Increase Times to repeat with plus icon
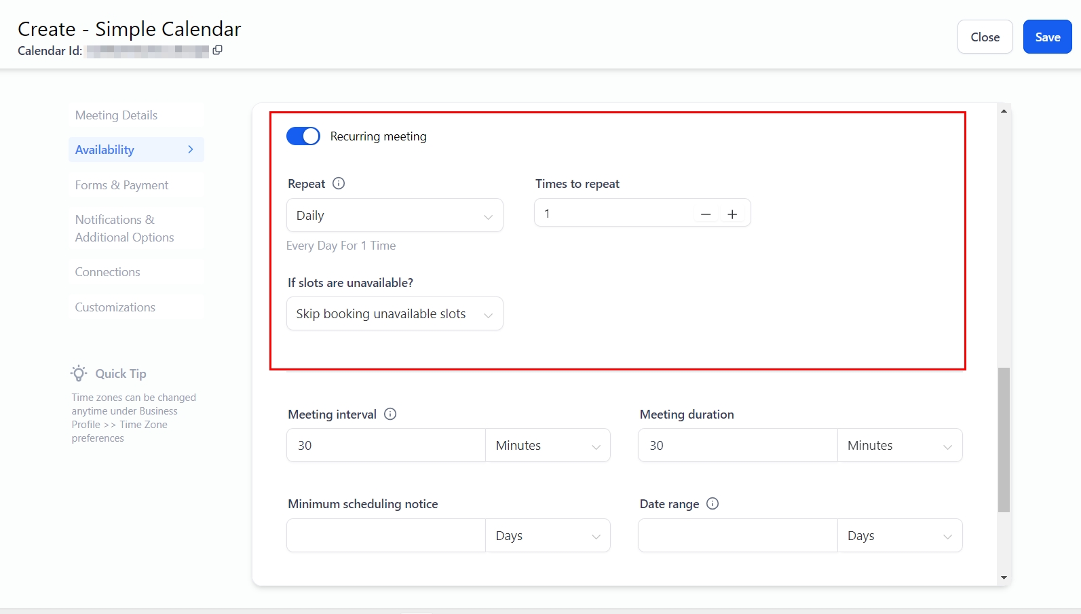The image size is (1081, 614). pyautogui.click(x=732, y=214)
